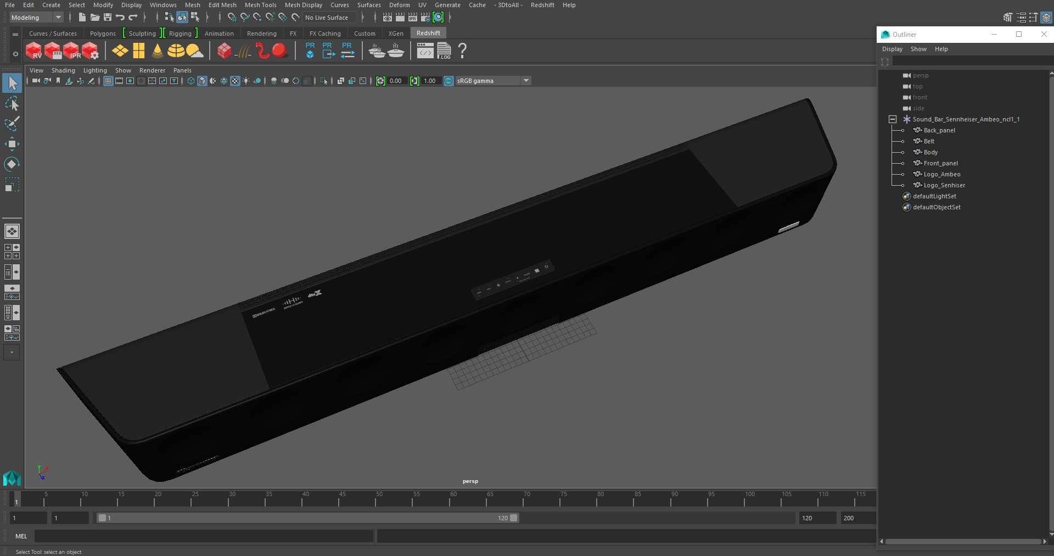Open the View panel menu
This screenshot has height=556, width=1054.
point(36,70)
